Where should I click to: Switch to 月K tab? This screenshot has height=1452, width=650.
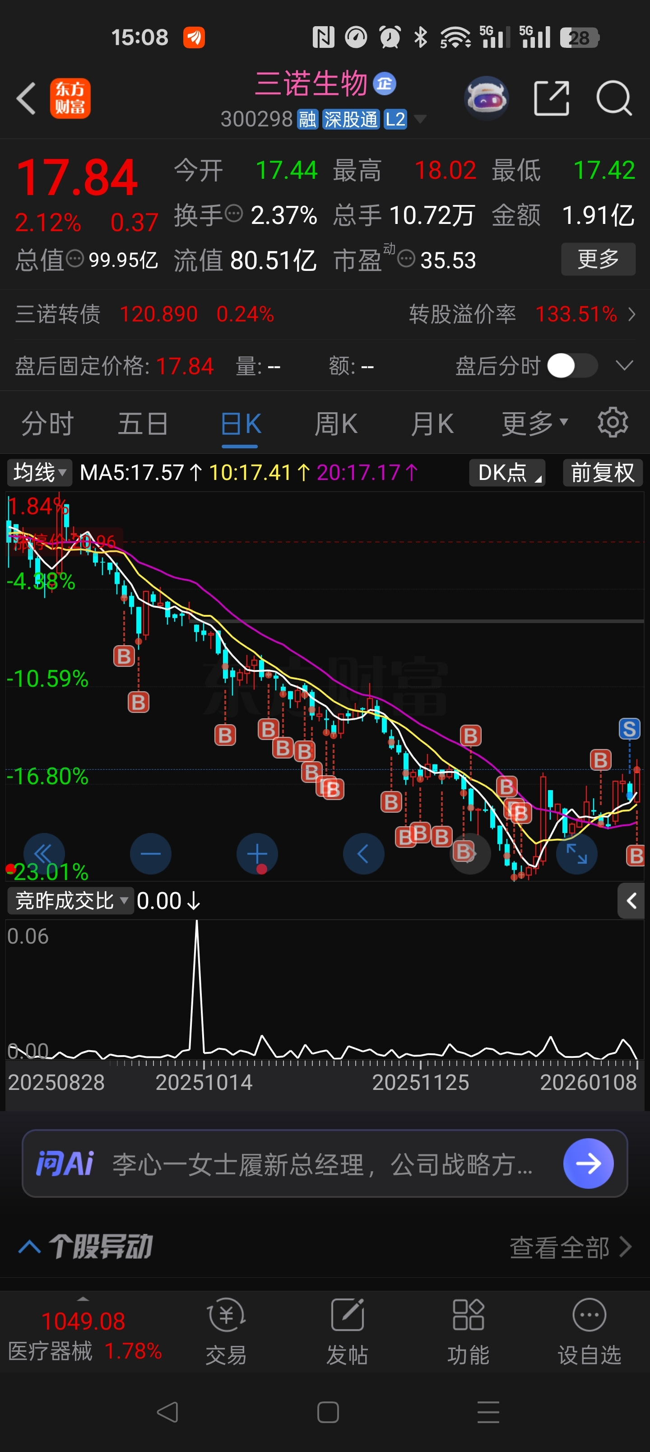(432, 423)
